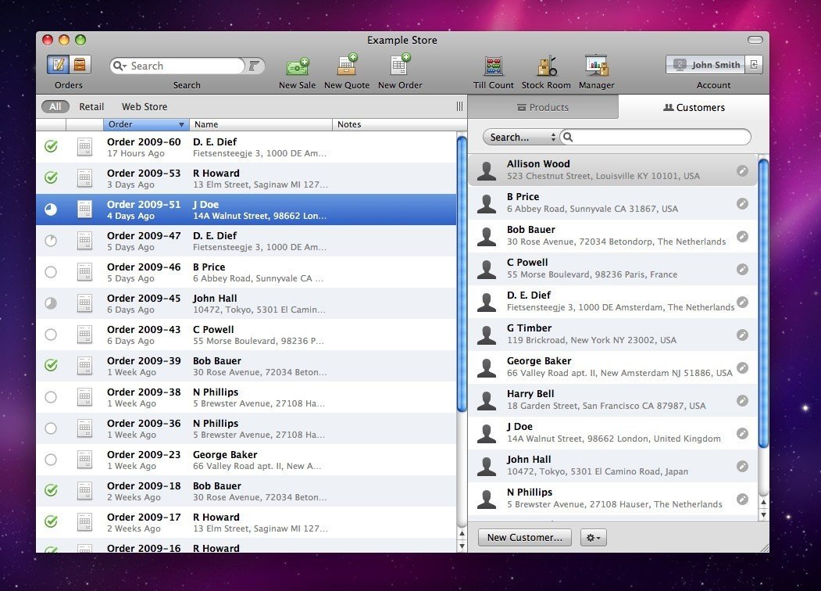Click the edit arrow for customer C Powell

742,269
